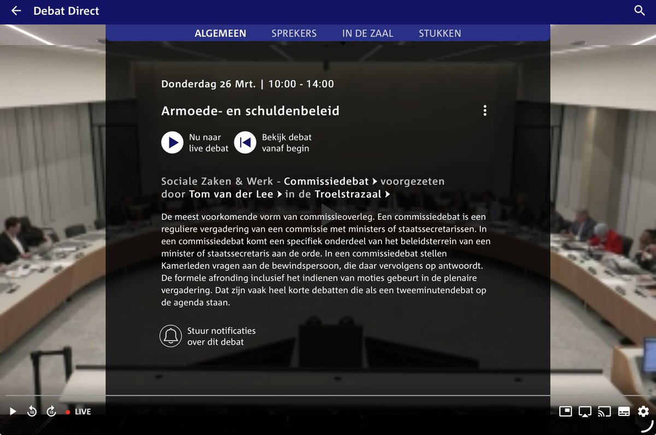Image resolution: width=656 pixels, height=435 pixels.
Task: Switch to ALGEMEEN tab
Action: [x=220, y=33]
